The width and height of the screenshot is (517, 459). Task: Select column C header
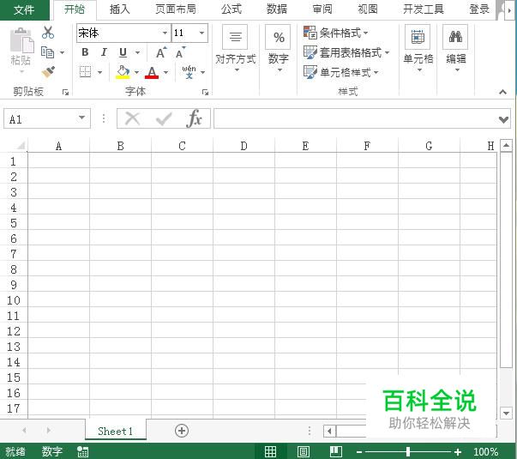coord(182,146)
